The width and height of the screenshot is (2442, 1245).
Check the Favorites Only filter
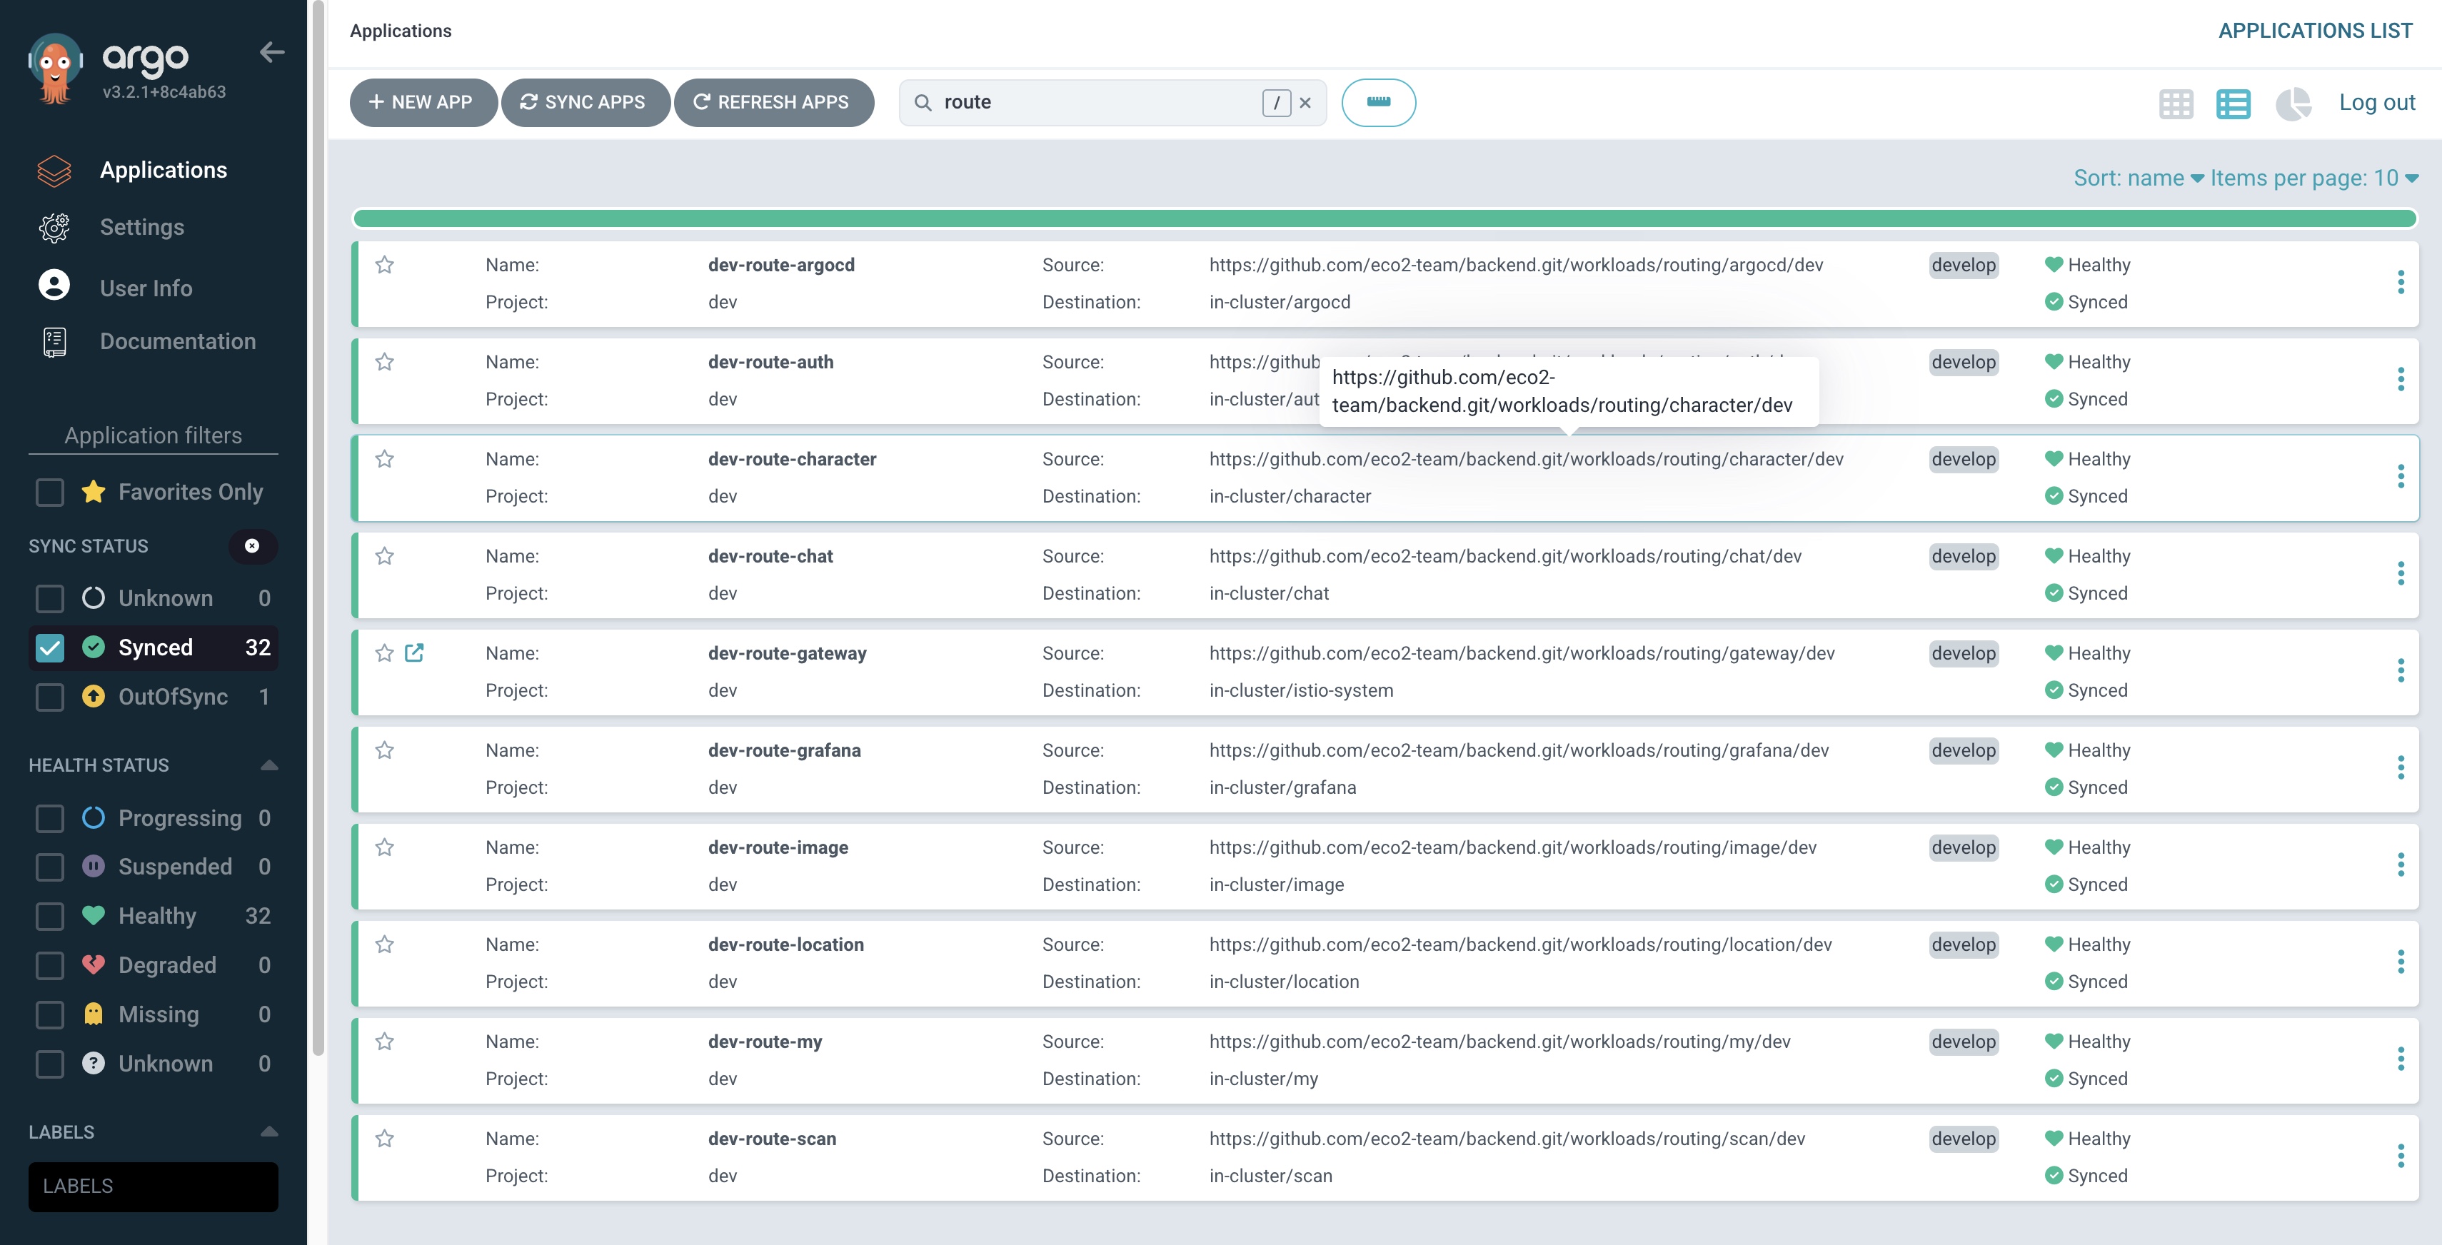point(49,492)
